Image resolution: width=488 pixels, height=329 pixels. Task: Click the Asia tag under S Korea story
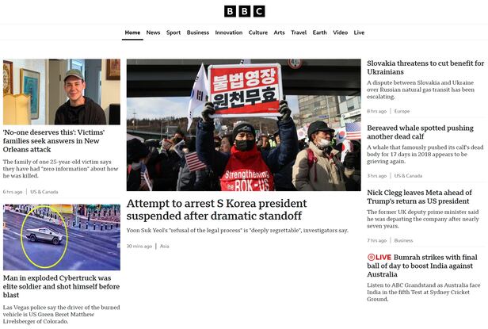coord(165,246)
